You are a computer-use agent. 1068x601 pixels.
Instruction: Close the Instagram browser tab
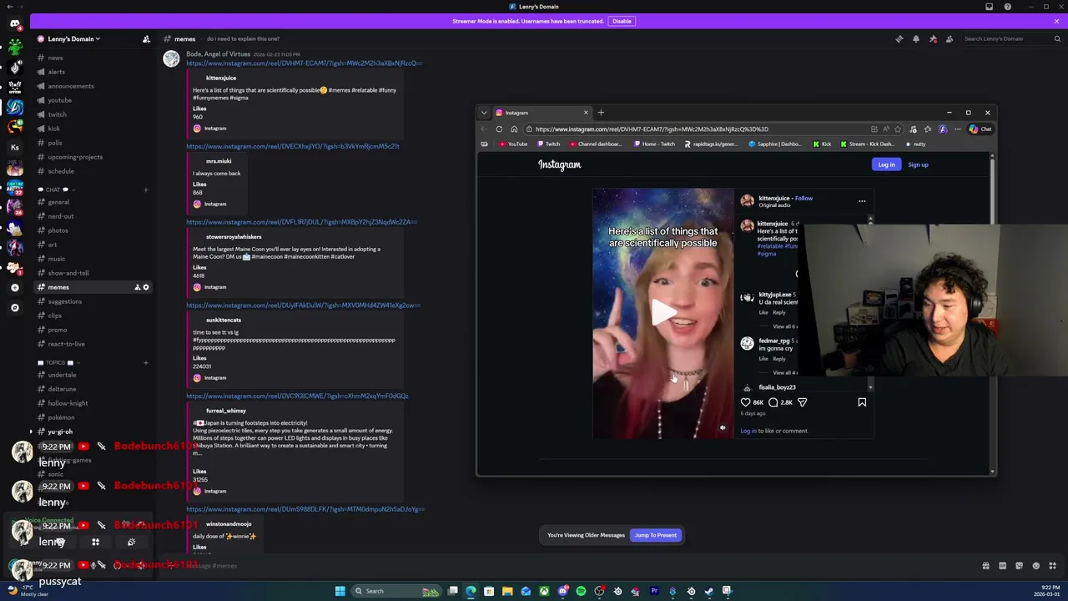click(586, 113)
